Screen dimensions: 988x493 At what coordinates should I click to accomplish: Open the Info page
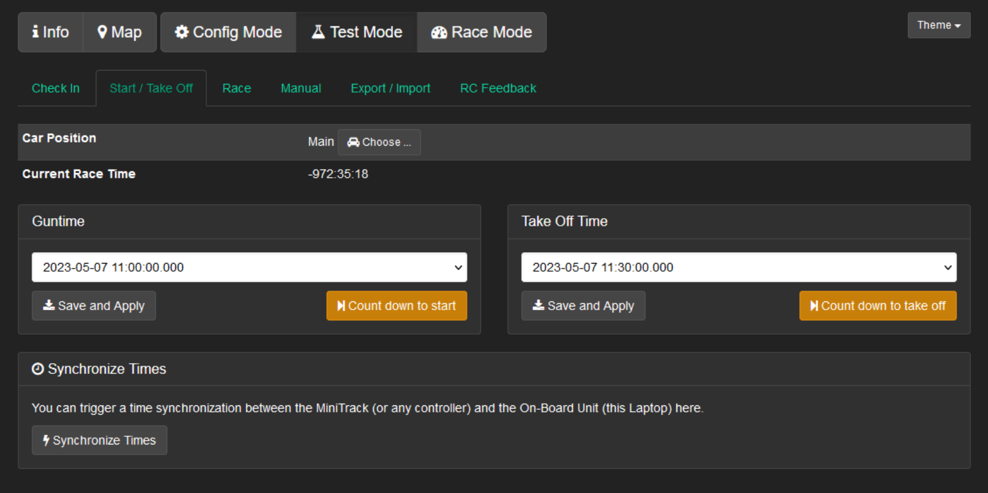point(50,32)
